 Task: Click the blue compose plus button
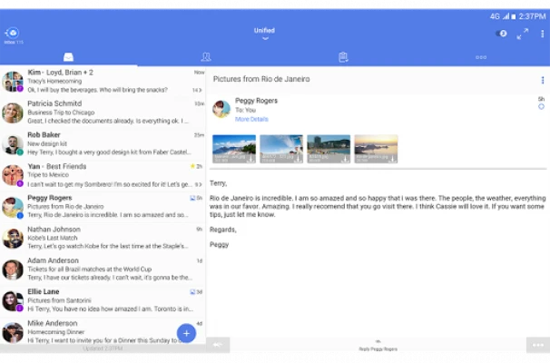point(186,333)
